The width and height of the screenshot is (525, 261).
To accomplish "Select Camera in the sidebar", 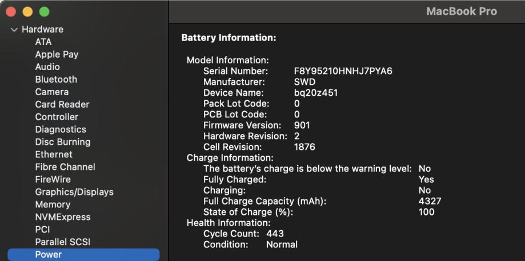I will pos(52,92).
